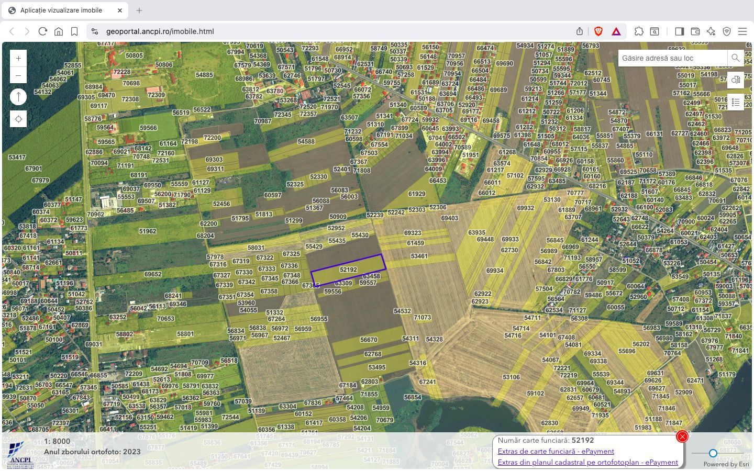Find my location on the map
754x471 pixels.
pos(18,119)
